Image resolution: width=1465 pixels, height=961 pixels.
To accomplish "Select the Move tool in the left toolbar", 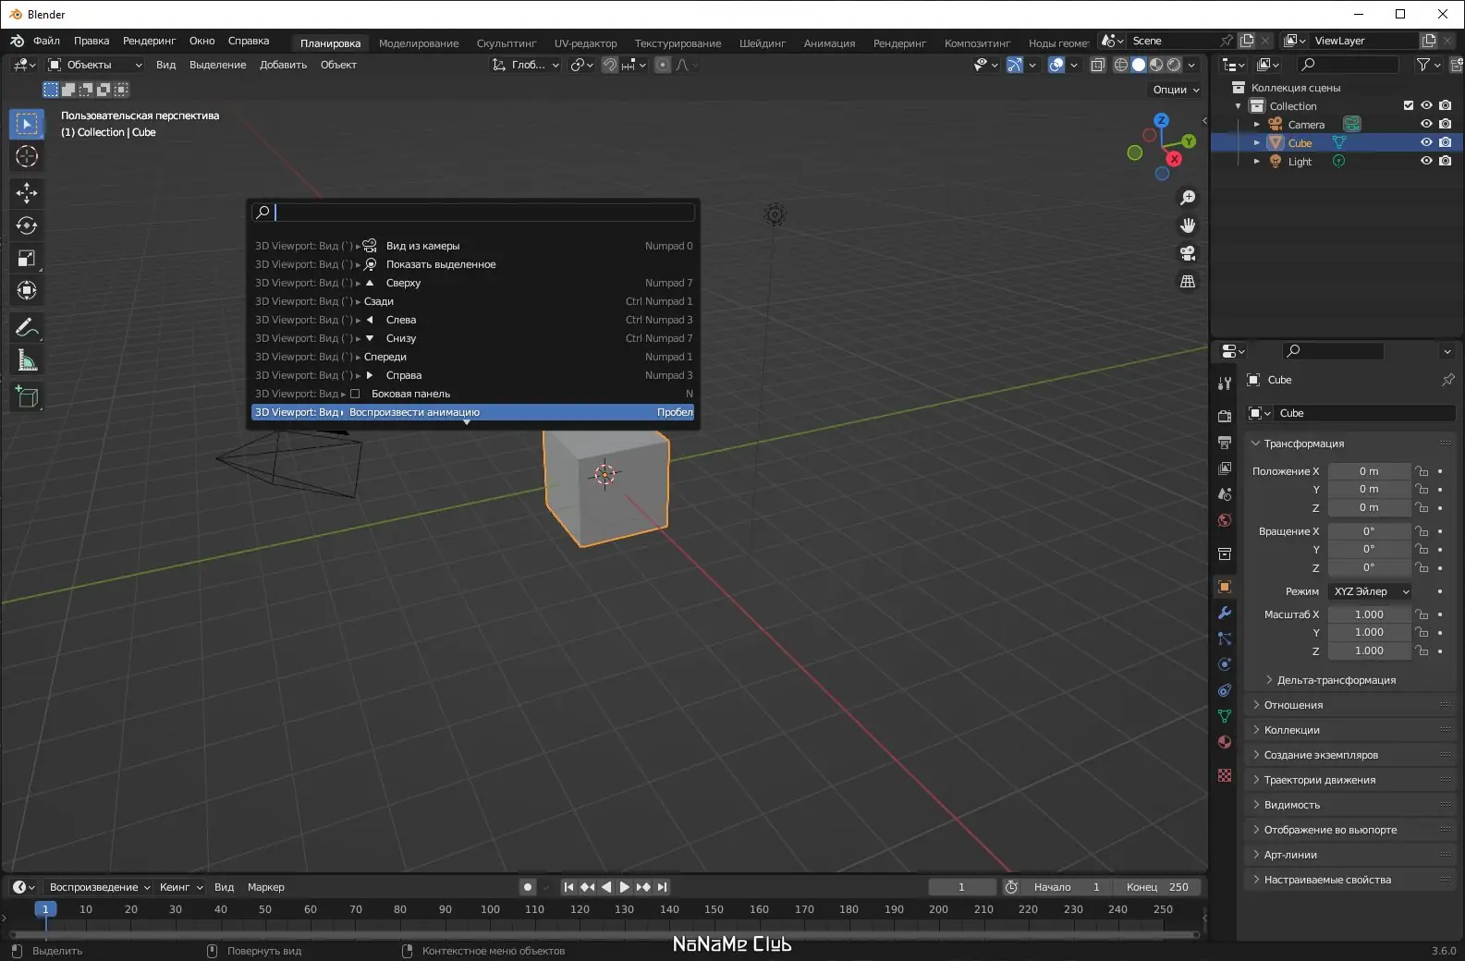I will point(27,192).
